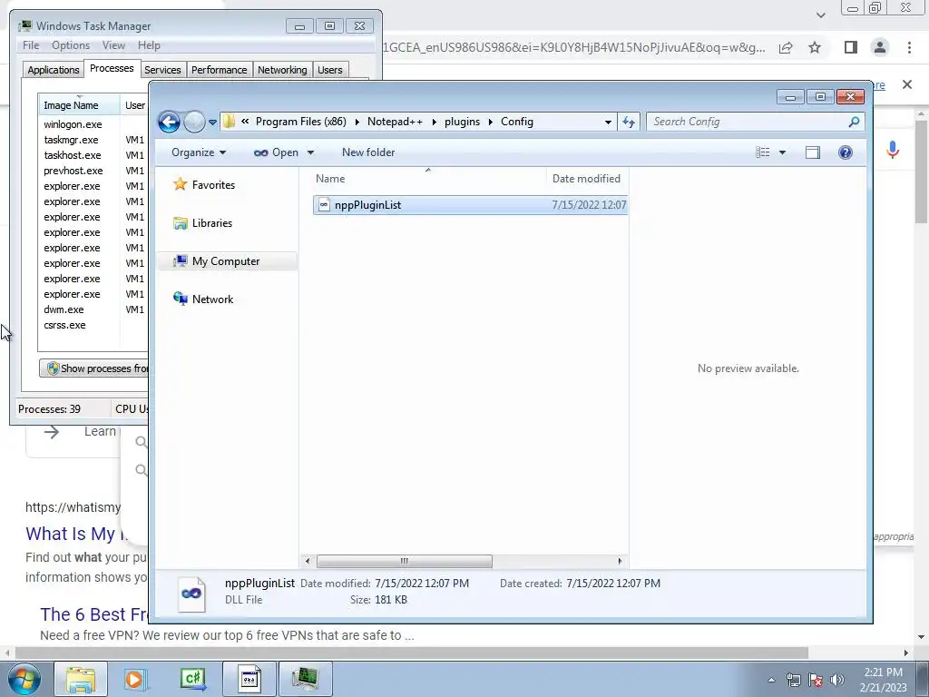
Task: Toggle the preview pane
Action: [813, 152]
